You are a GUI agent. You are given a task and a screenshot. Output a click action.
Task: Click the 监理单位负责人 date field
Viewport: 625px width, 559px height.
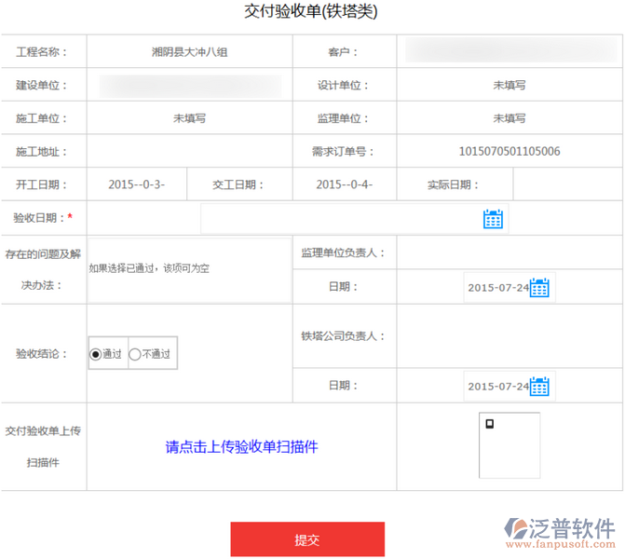(496, 288)
